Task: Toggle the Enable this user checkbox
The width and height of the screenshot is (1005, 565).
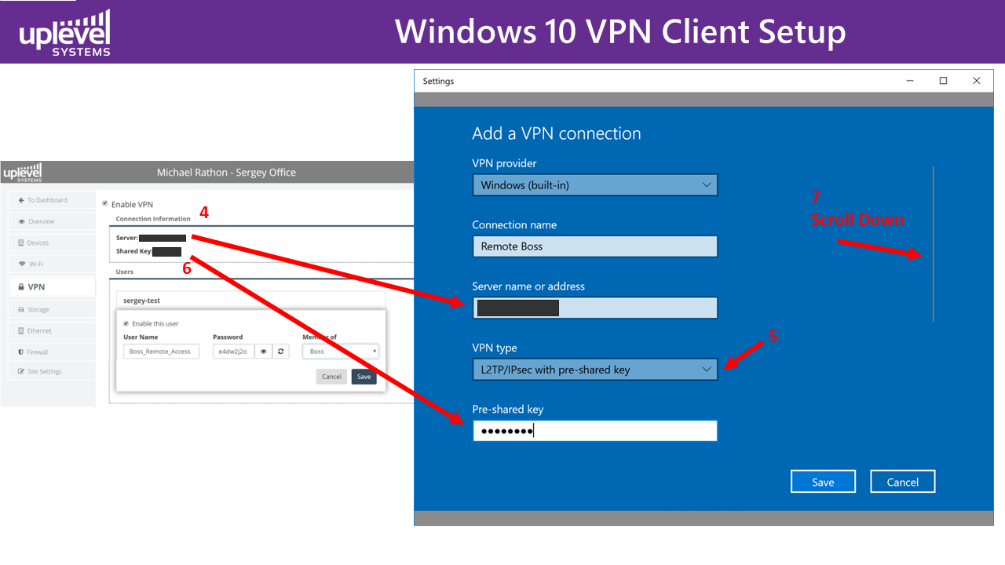Action: coord(126,323)
